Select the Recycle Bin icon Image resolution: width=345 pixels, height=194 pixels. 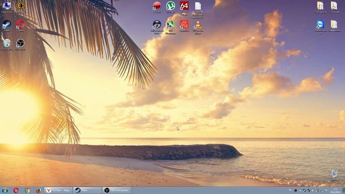pyautogui.click(x=334, y=176)
